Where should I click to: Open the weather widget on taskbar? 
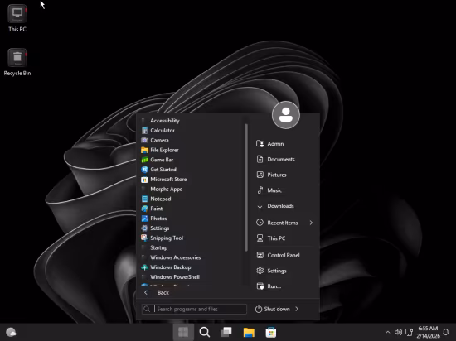(x=11, y=332)
